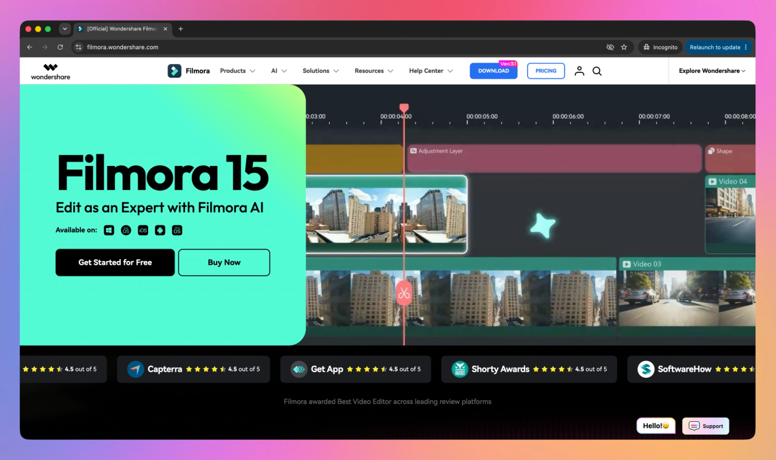Click the 00:00:06:00 timeline ruler mark
The height and width of the screenshot is (460, 776).
tap(568, 117)
